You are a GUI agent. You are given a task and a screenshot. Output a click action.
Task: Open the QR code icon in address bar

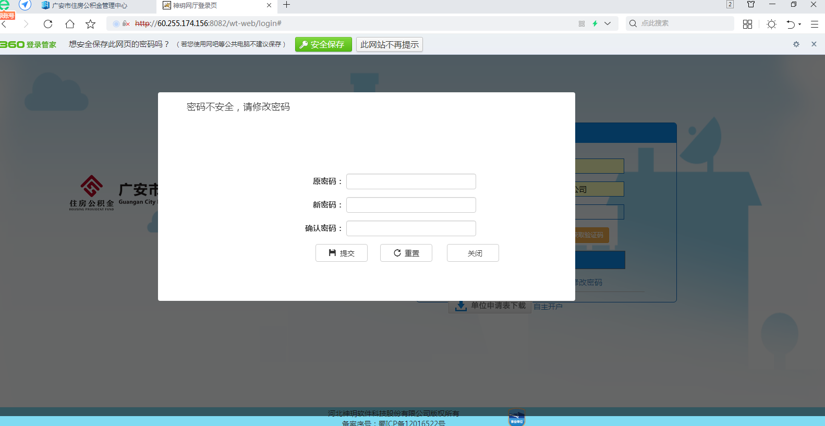tap(582, 23)
